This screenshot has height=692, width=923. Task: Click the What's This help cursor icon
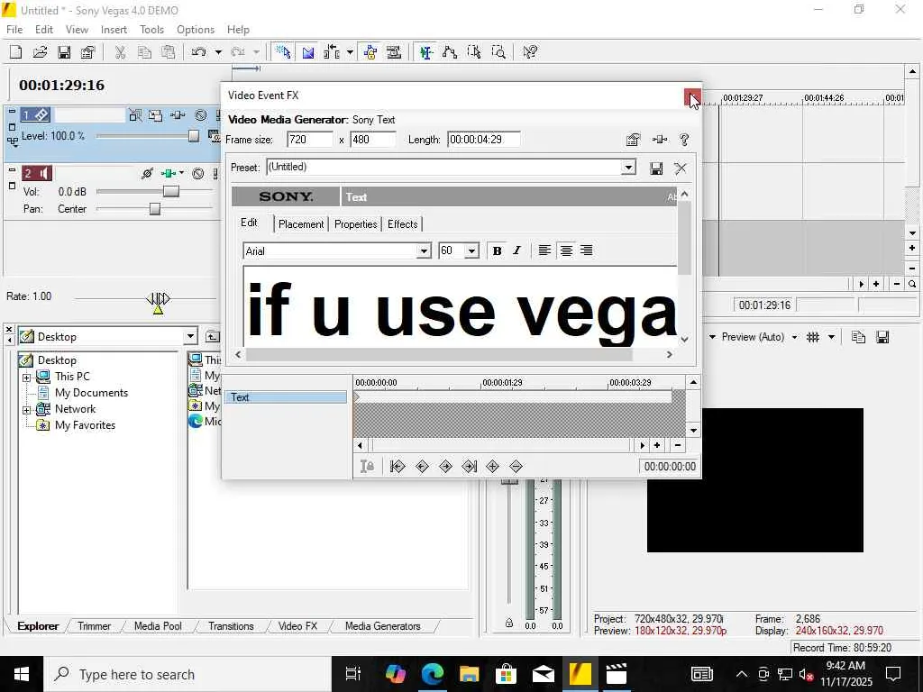point(530,52)
